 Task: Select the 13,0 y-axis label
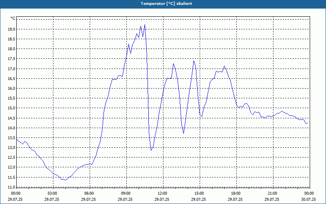click(x=11, y=148)
